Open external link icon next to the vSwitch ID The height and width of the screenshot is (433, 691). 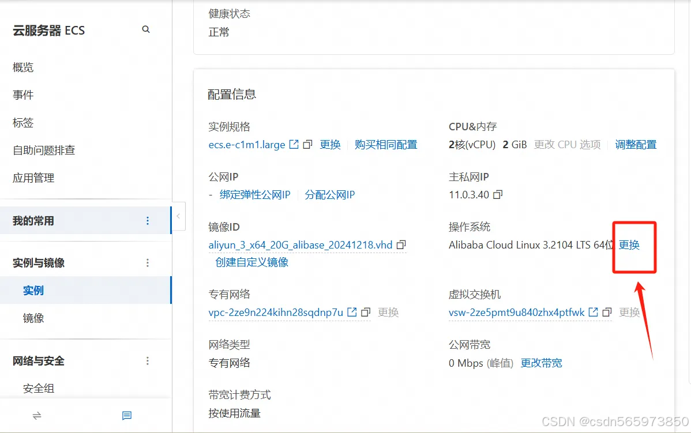(x=594, y=312)
